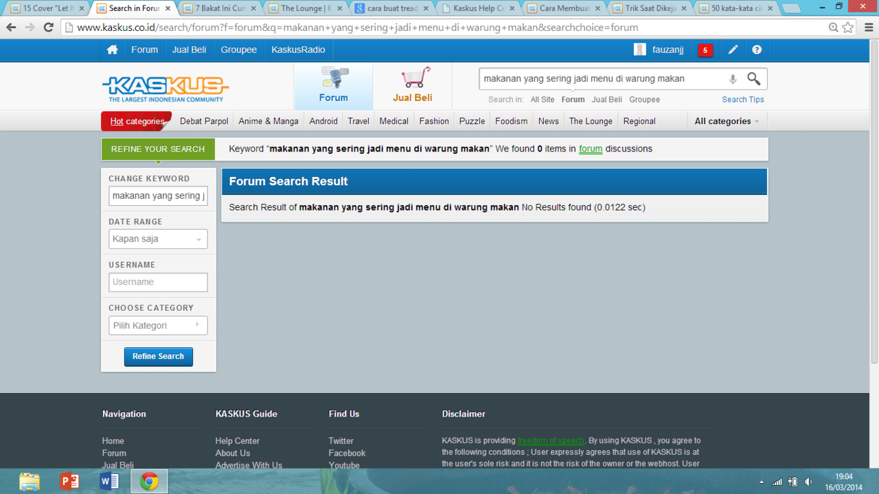The image size is (879, 494).
Task: Open the Pilih Kategori dropdown
Action: click(158, 325)
